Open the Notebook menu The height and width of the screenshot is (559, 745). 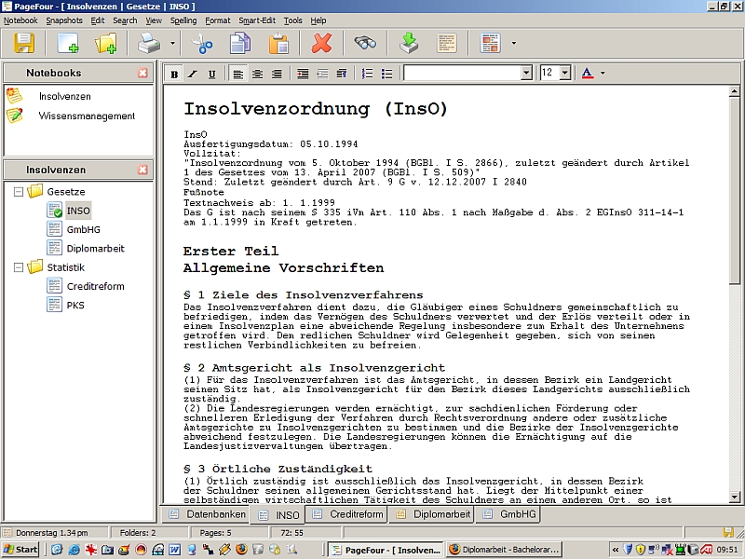coord(20,20)
